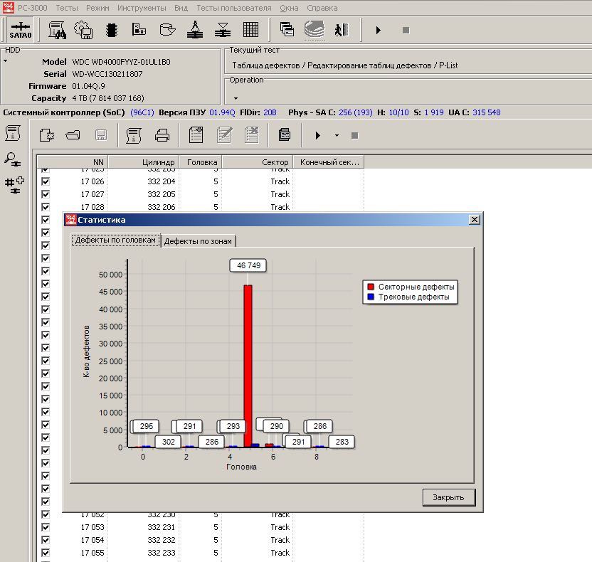Image resolution: width=592 pixels, height=562 pixels.
Task: Switch to Дефекты по зонам tab
Action: tap(199, 241)
